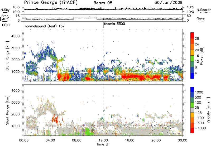Viewport: 211px width, 146px height.
Task: Click the '3000' tick of the velocity panel
Action: pos(16,102)
